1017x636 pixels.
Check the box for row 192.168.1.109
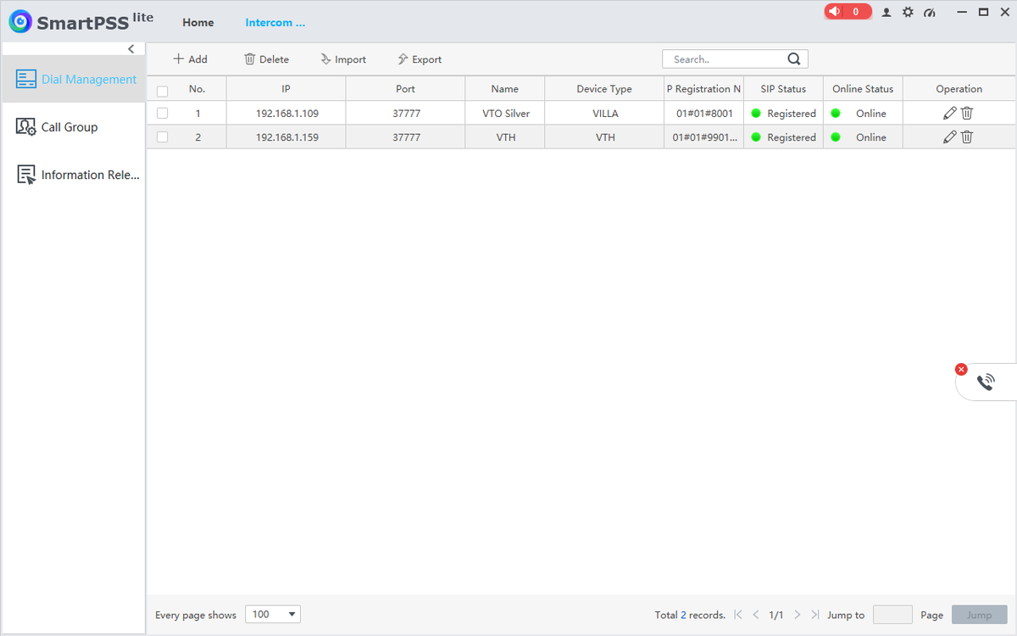coord(163,113)
